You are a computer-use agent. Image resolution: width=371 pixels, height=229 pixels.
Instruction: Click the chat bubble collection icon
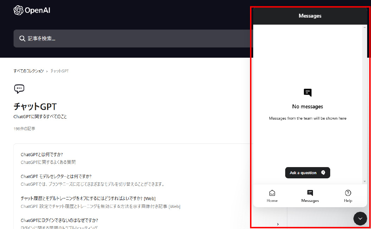click(x=19, y=89)
